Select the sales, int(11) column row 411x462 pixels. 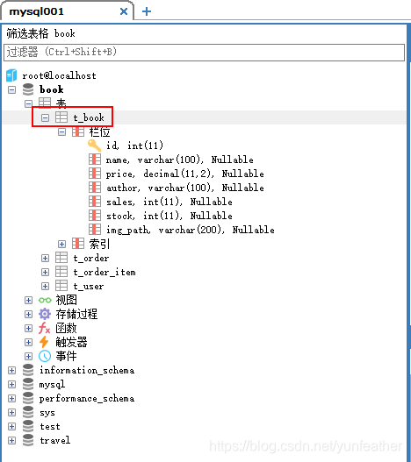coord(169,202)
